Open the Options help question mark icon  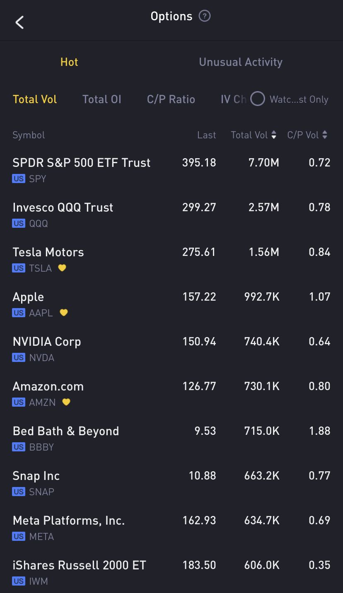tap(205, 16)
